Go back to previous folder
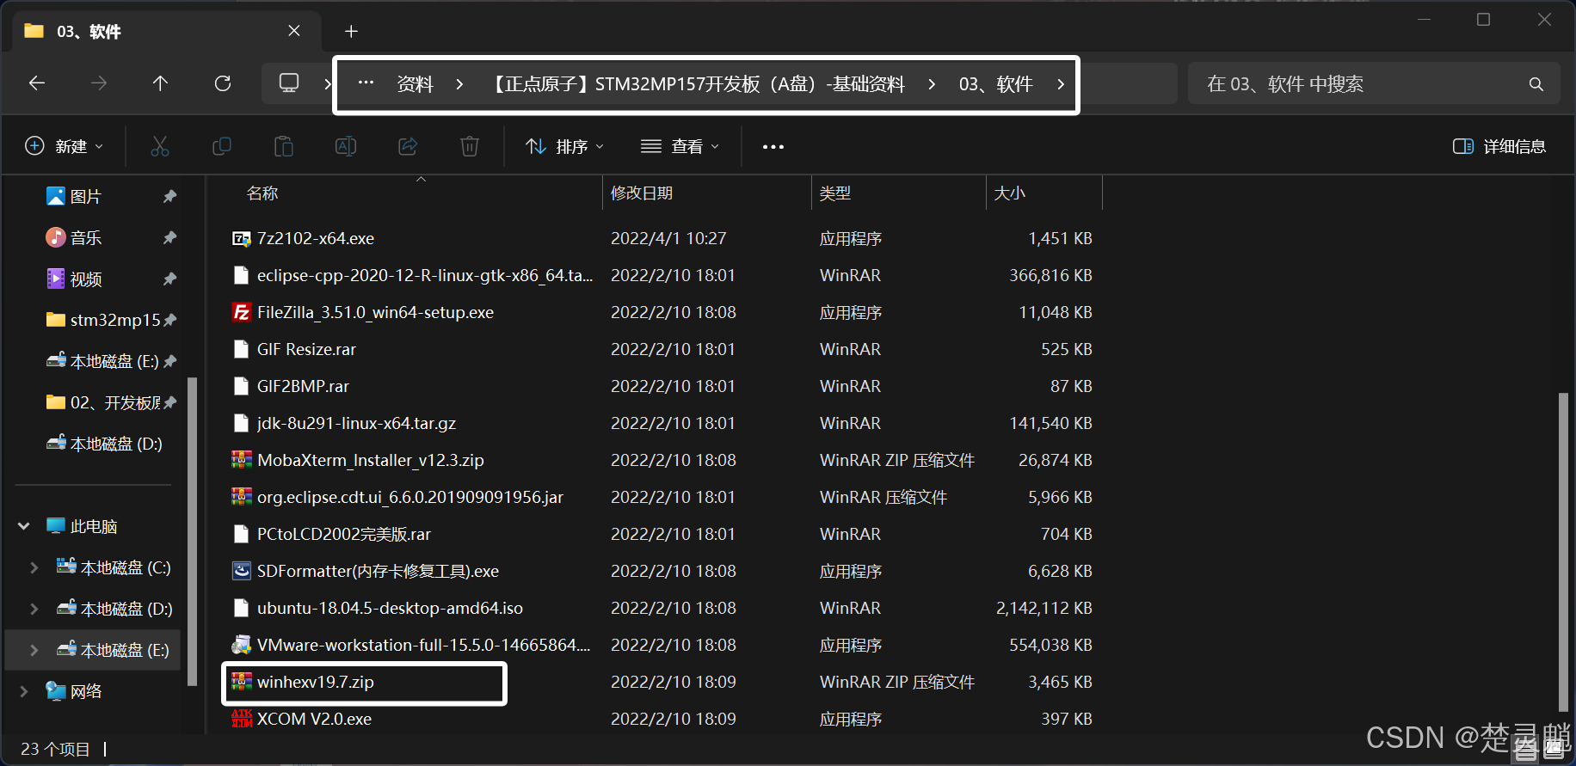 point(37,83)
